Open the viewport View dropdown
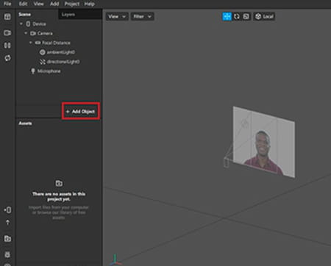This screenshot has width=331, height=266. (117, 16)
